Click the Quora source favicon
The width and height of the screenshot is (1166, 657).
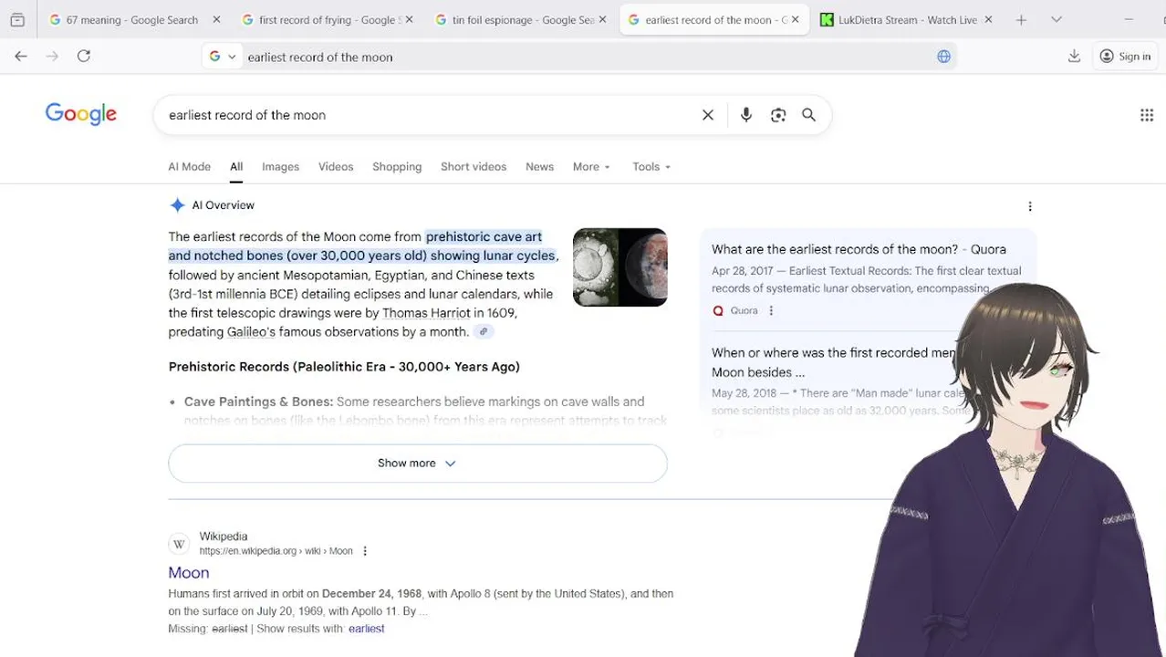[718, 310]
